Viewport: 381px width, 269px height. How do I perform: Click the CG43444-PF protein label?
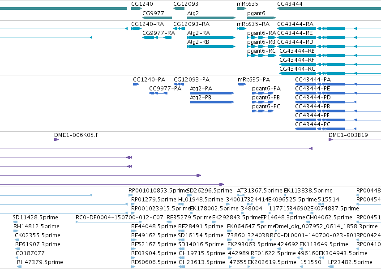(312, 115)
